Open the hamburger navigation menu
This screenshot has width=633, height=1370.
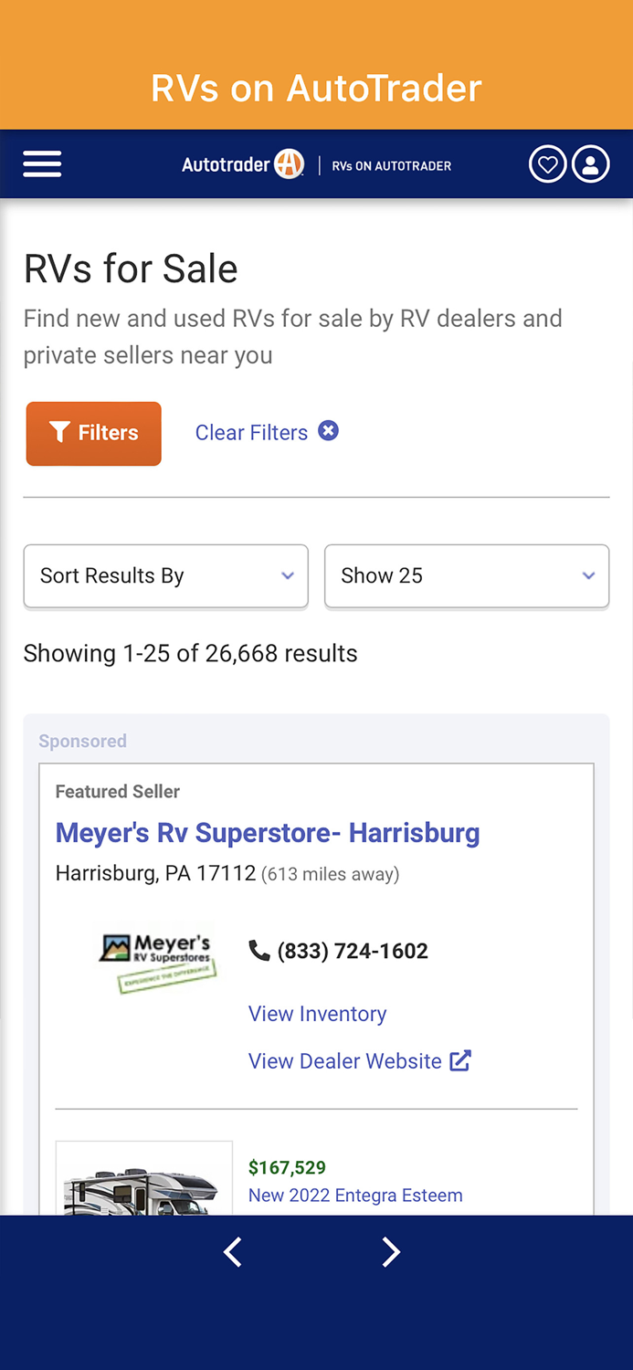[42, 163]
